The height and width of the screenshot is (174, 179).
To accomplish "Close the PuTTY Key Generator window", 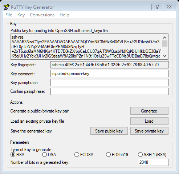I will coord(170,7).
